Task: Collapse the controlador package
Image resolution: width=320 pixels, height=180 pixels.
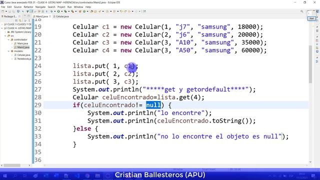Action: point(9,39)
